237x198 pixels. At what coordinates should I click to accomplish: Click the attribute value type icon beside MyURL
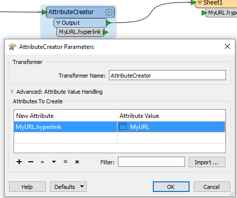pos(123,126)
